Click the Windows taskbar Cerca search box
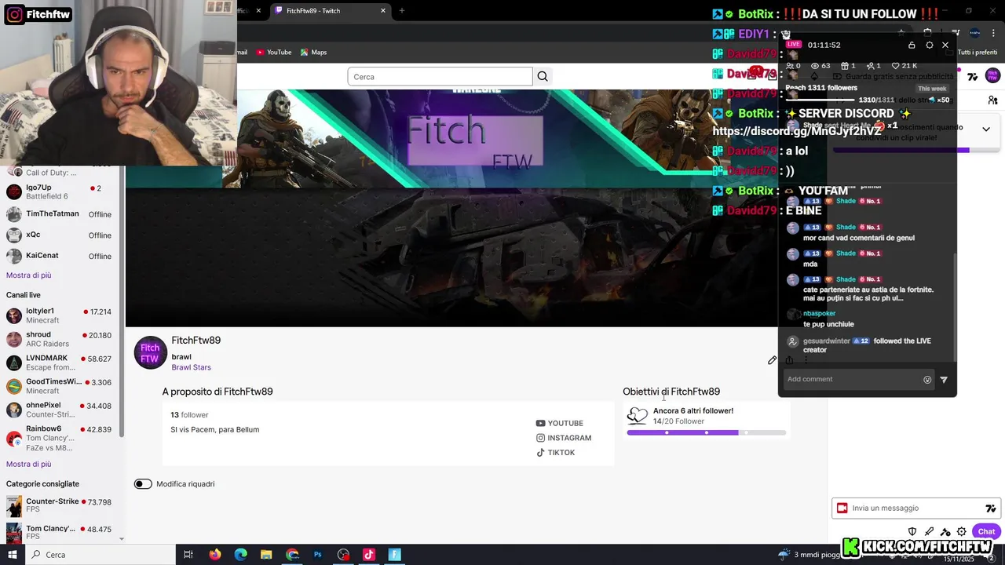1005x565 pixels. pyautogui.click(x=100, y=554)
